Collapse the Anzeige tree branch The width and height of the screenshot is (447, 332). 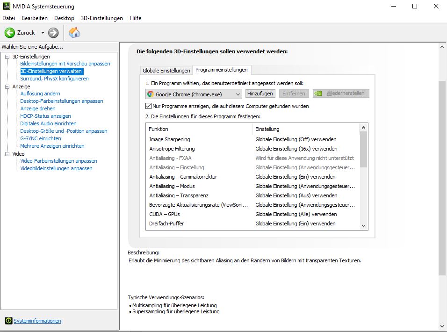[7, 86]
